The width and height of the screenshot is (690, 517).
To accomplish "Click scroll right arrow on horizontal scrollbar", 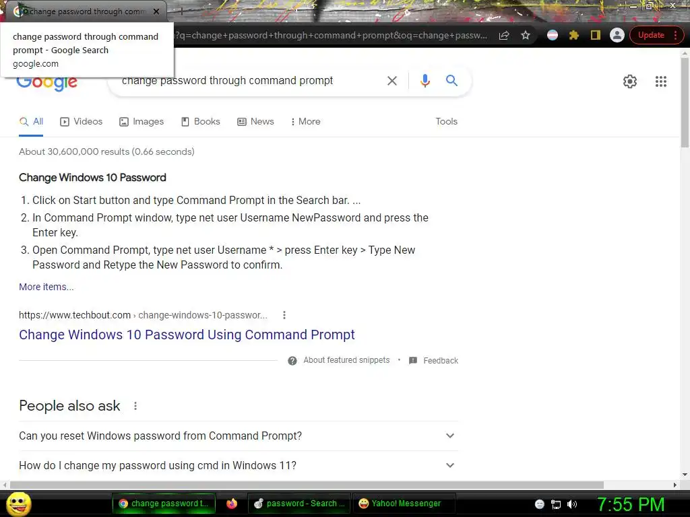I will (675, 485).
